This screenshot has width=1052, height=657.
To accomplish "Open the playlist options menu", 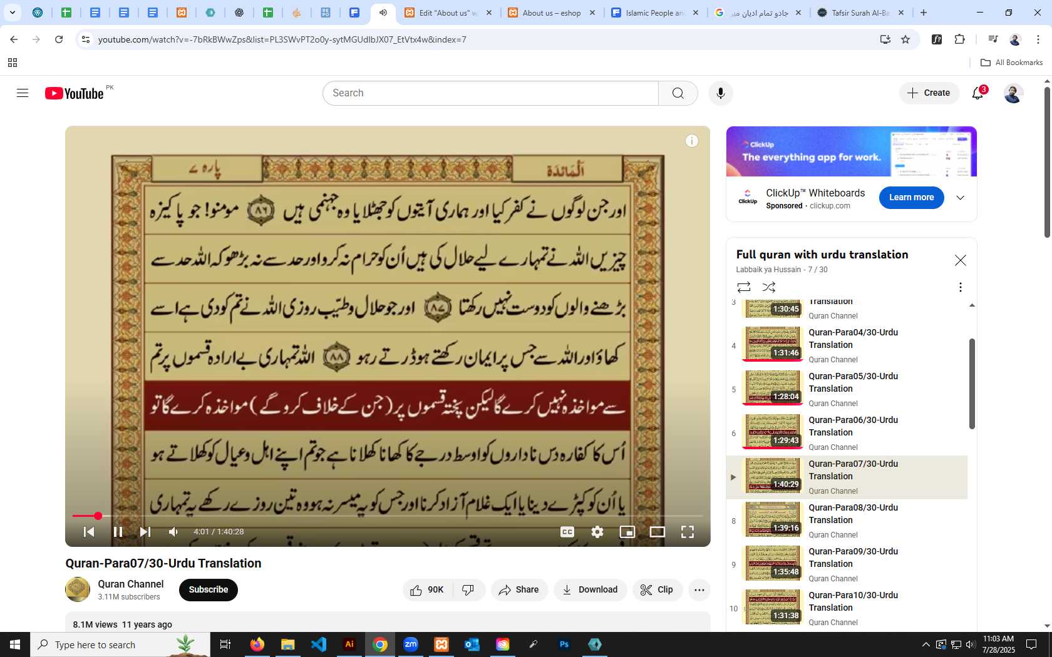I will 960,287.
